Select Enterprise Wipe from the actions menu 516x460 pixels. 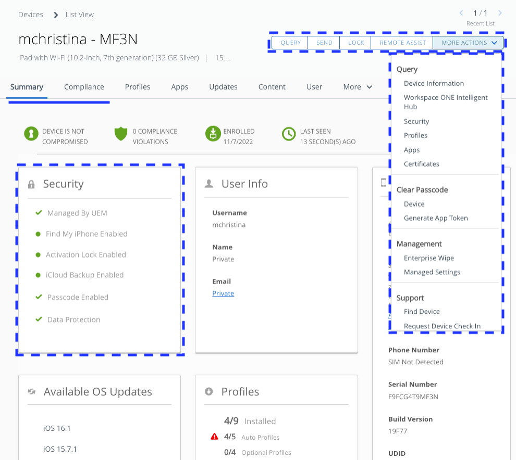click(428, 258)
